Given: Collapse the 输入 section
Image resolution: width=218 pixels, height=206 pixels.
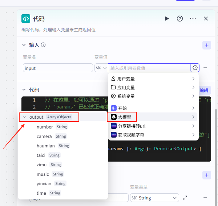Looking at the screenshot, I should (x=24, y=45).
